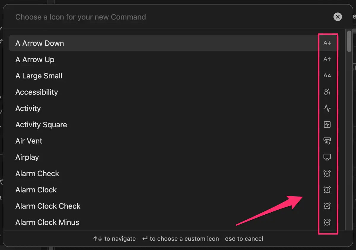Image resolution: width=356 pixels, height=250 pixels.
Task: Choose the highlighted A Arrow Down entry
Action: pos(174,43)
